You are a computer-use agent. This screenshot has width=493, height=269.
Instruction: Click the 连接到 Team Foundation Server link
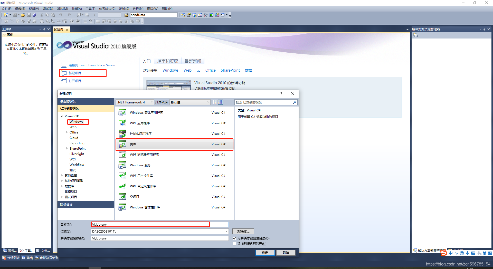[92, 65]
